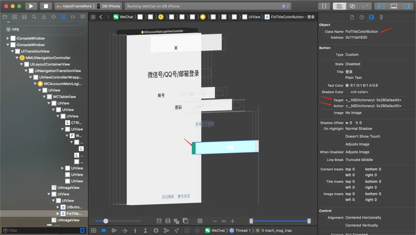
Task: Click Debug View Hierarchy icon
Action: (156, 230)
